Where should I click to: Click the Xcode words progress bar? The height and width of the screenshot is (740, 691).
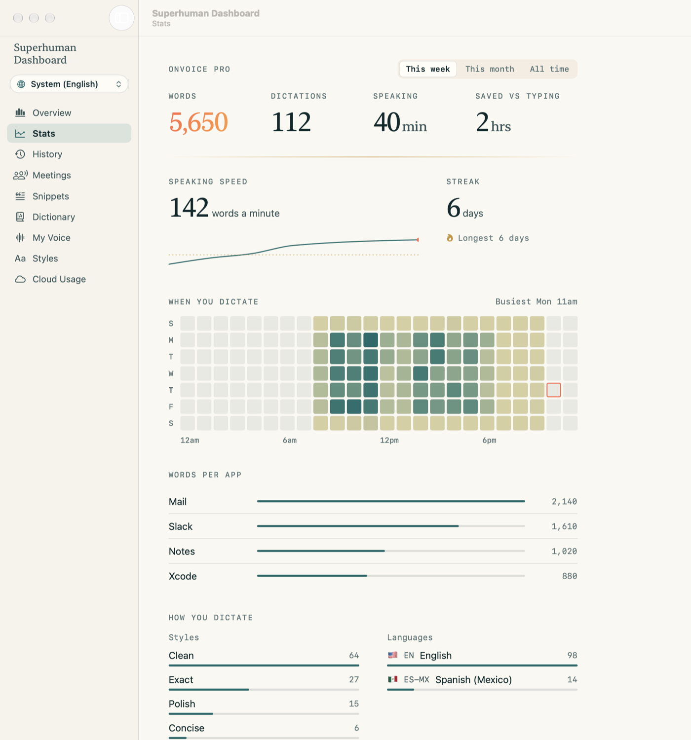[x=391, y=576]
